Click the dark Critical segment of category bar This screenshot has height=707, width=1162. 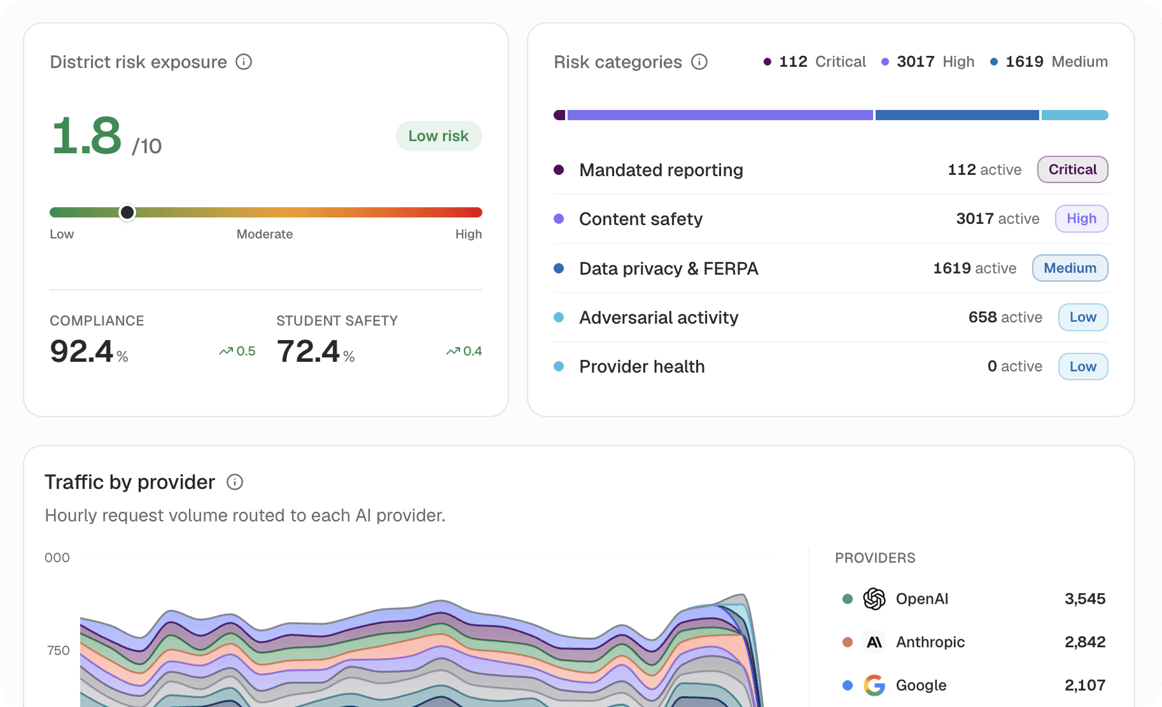point(559,115)
